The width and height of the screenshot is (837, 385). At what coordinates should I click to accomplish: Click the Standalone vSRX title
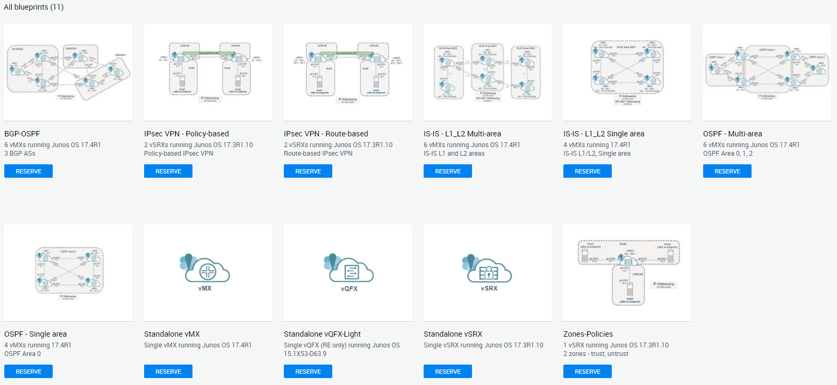(453, 334)
